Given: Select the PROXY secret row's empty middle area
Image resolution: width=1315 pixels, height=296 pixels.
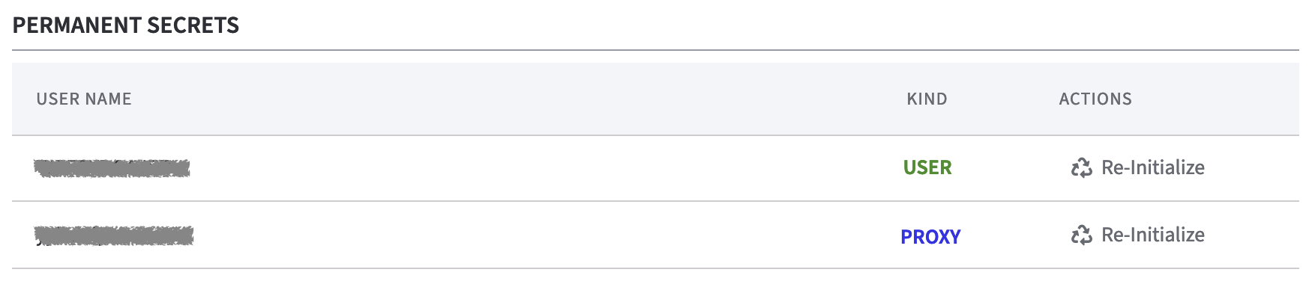Looking at the screenshot, I should 540,235.
